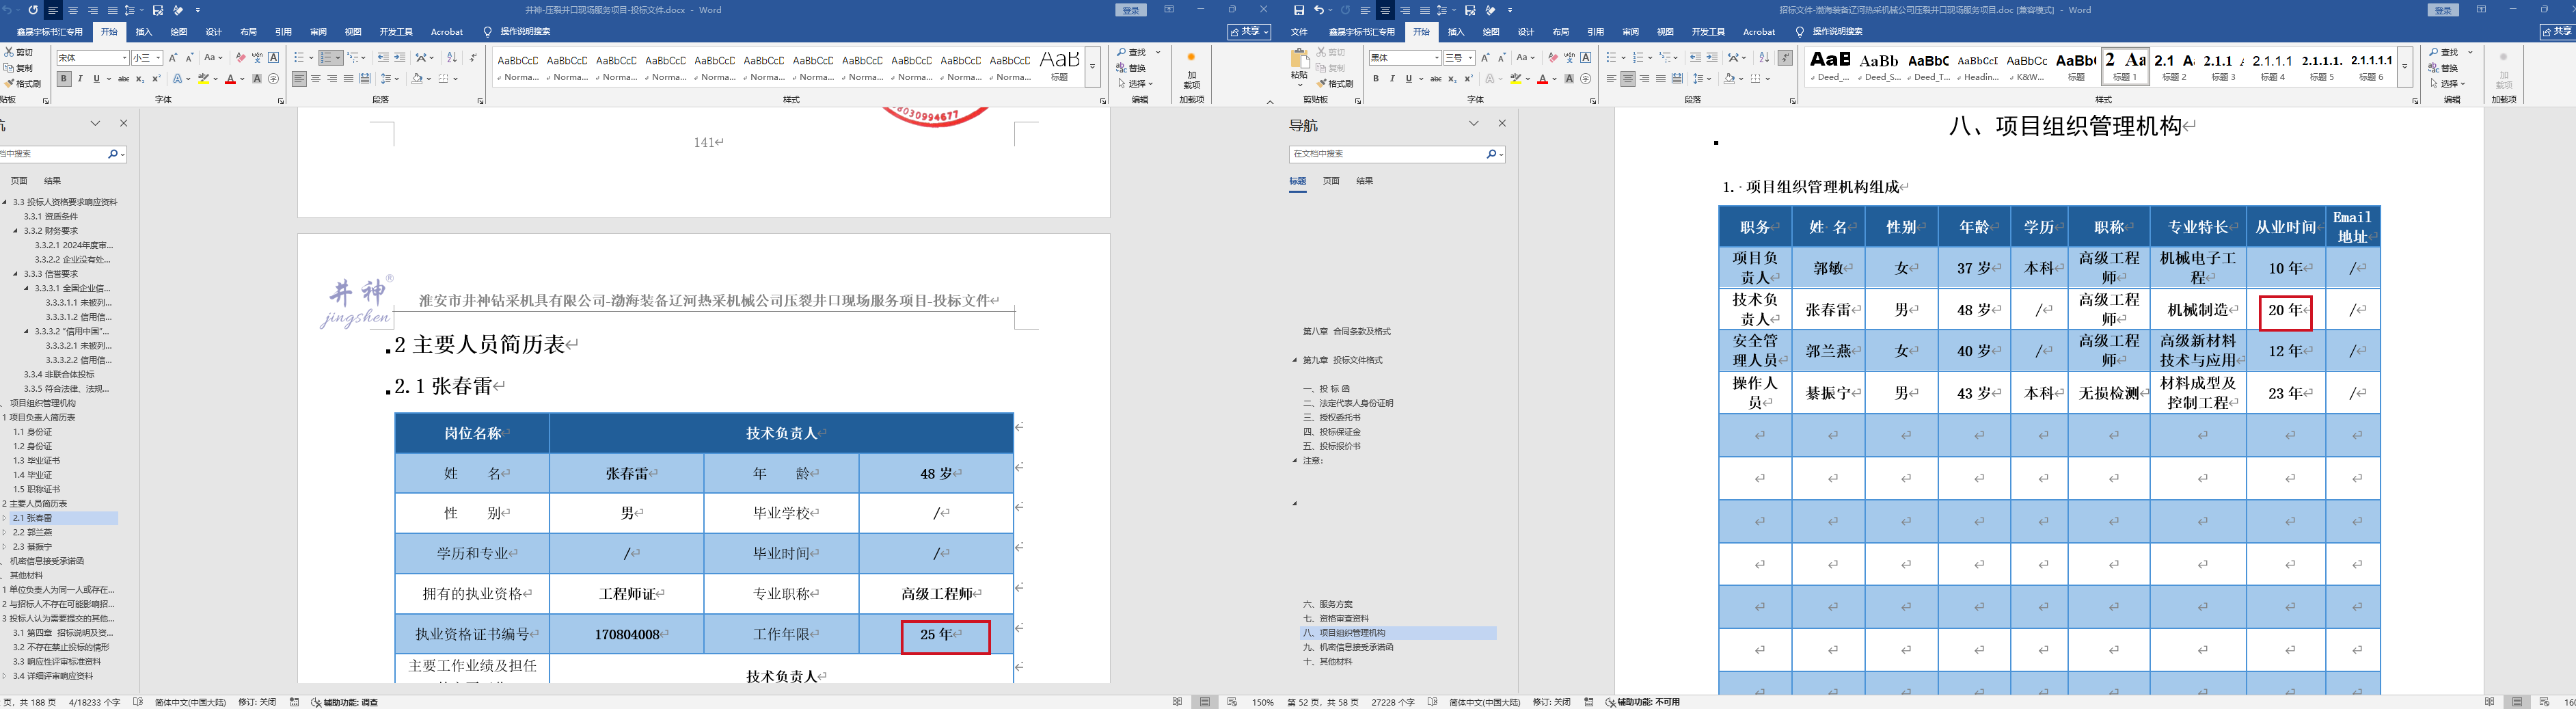This screenshot has height=709, width=2576.
Task: Open font name dropdown in right window
Action: pos(1436,58)
